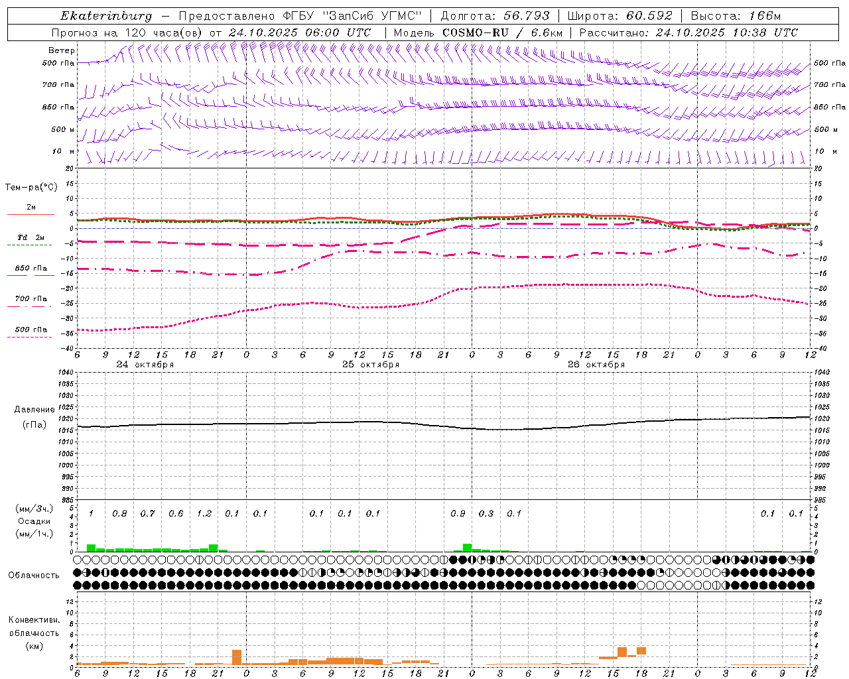
Task: Click the 0.3 precipitation amount value
Action: (486, 513)
